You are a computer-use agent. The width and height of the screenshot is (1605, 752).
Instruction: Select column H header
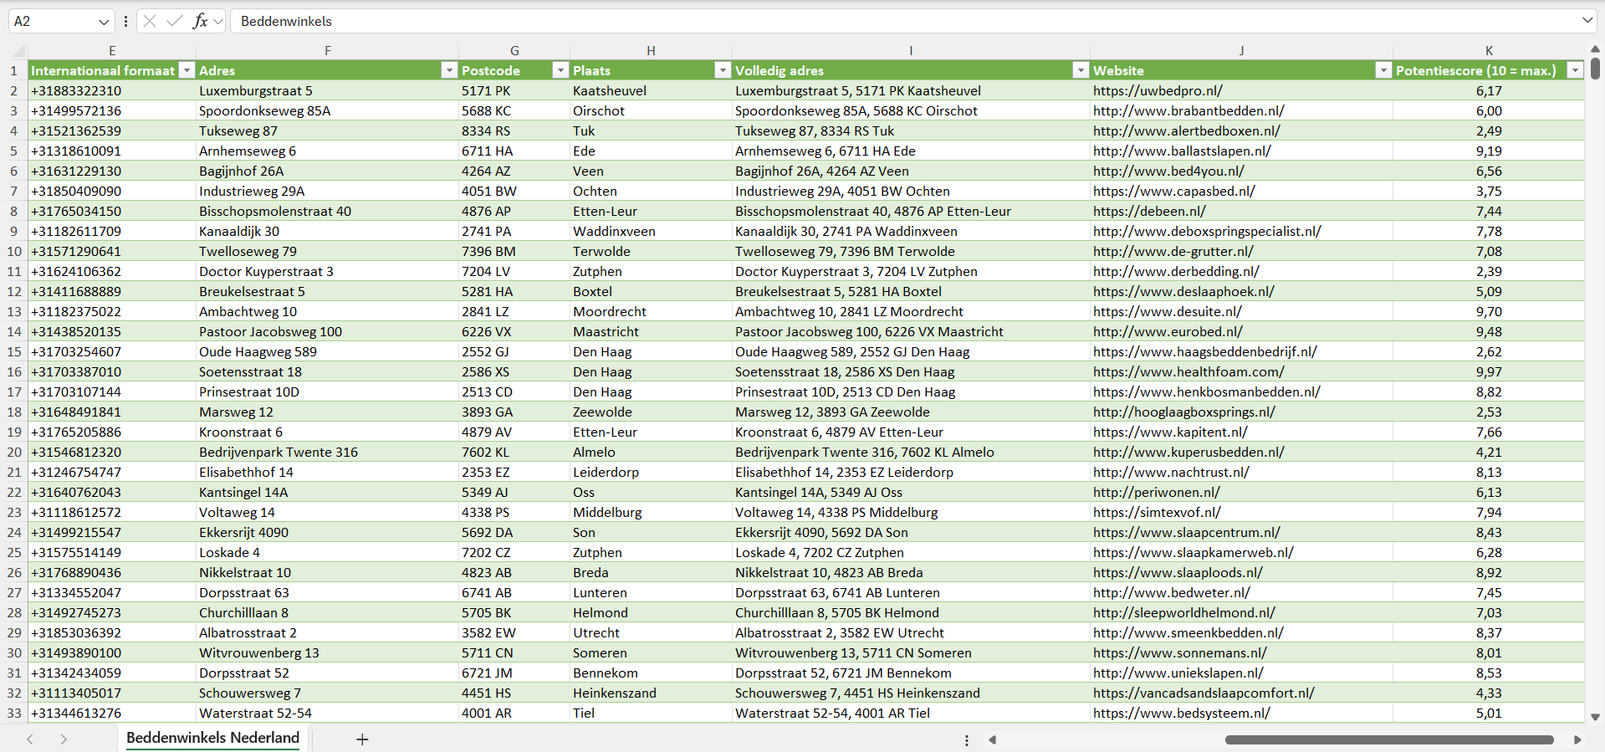[x=651, y=50]
